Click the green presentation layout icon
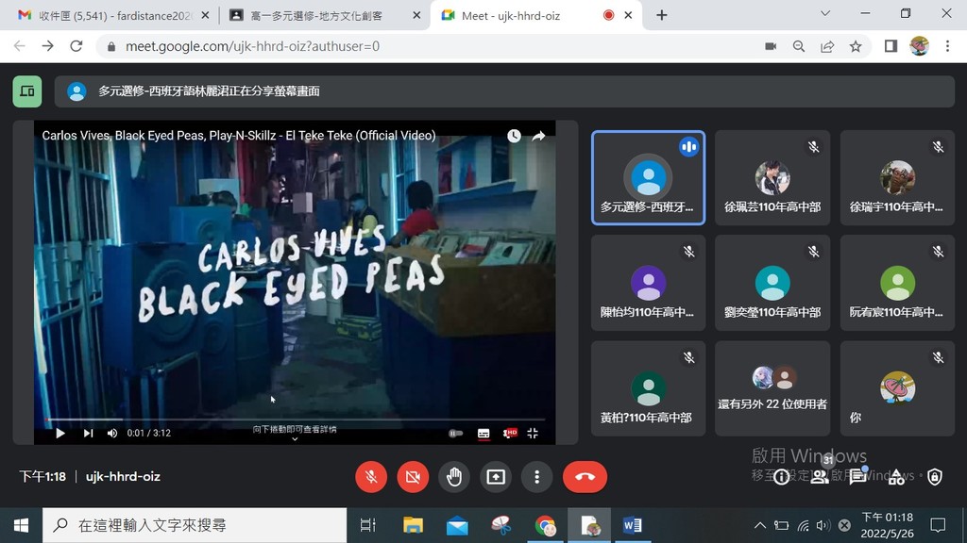967x543 pixels. pyautogui.click(x=27, y=91)
